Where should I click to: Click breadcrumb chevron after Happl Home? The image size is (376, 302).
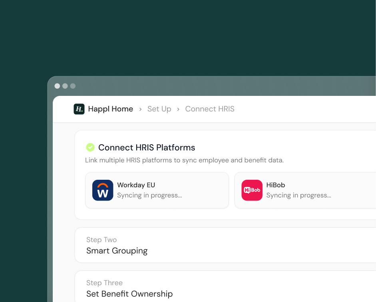140,109
